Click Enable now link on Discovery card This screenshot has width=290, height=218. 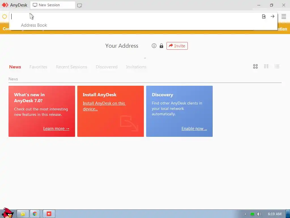coord(194,129)
